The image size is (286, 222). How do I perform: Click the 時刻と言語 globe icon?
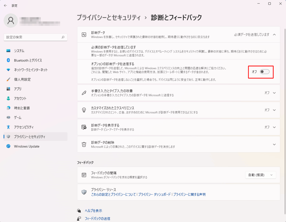pyautogui.click(x=8, y=108)
